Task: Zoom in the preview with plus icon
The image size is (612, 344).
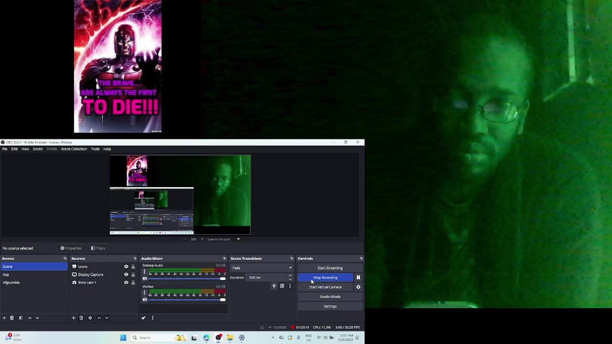Action: [x=202, y=239]
